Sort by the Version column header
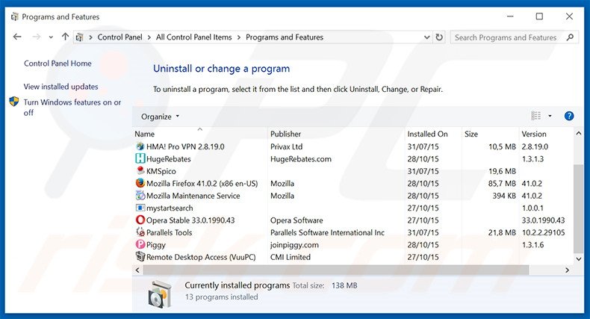Viewport: 590px width, 319px height. pyautogui.click(x=534, y=134)
